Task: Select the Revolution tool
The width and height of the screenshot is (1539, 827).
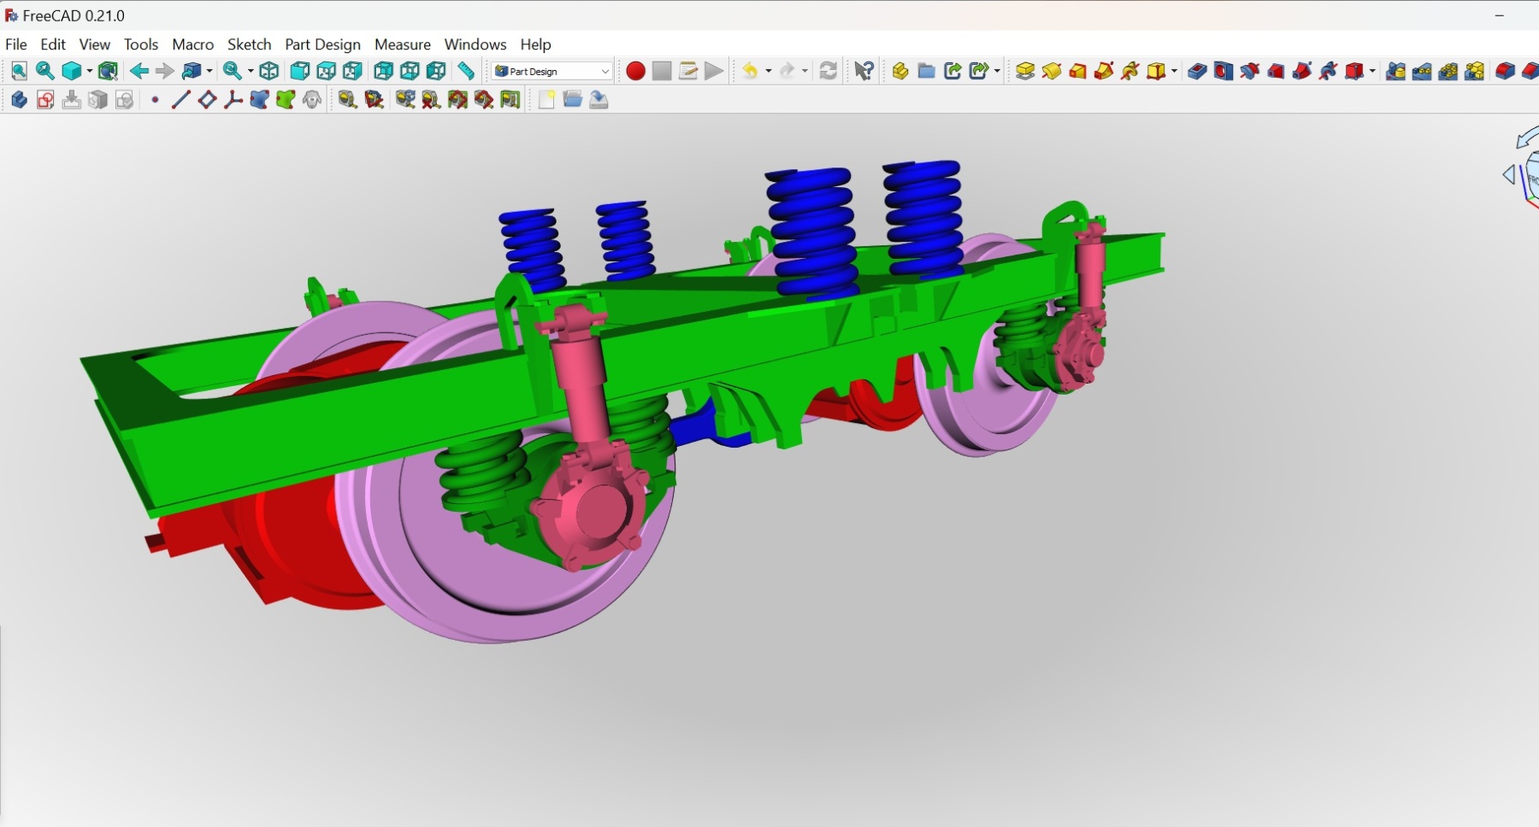Action: [x=1052, y=71]
